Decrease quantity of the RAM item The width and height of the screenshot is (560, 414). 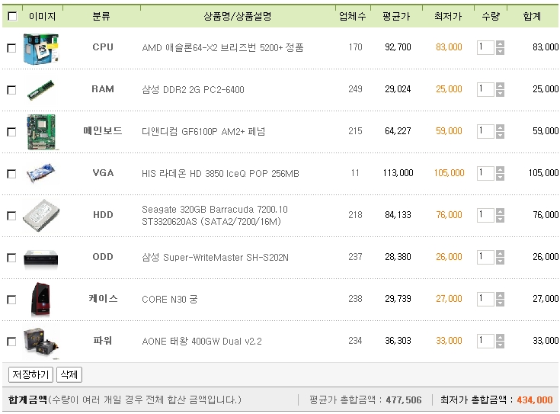click(500, 93)
